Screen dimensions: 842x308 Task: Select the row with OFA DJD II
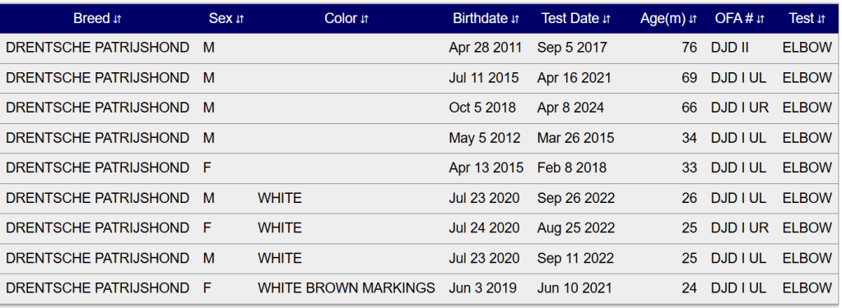[x=420, y=48]
